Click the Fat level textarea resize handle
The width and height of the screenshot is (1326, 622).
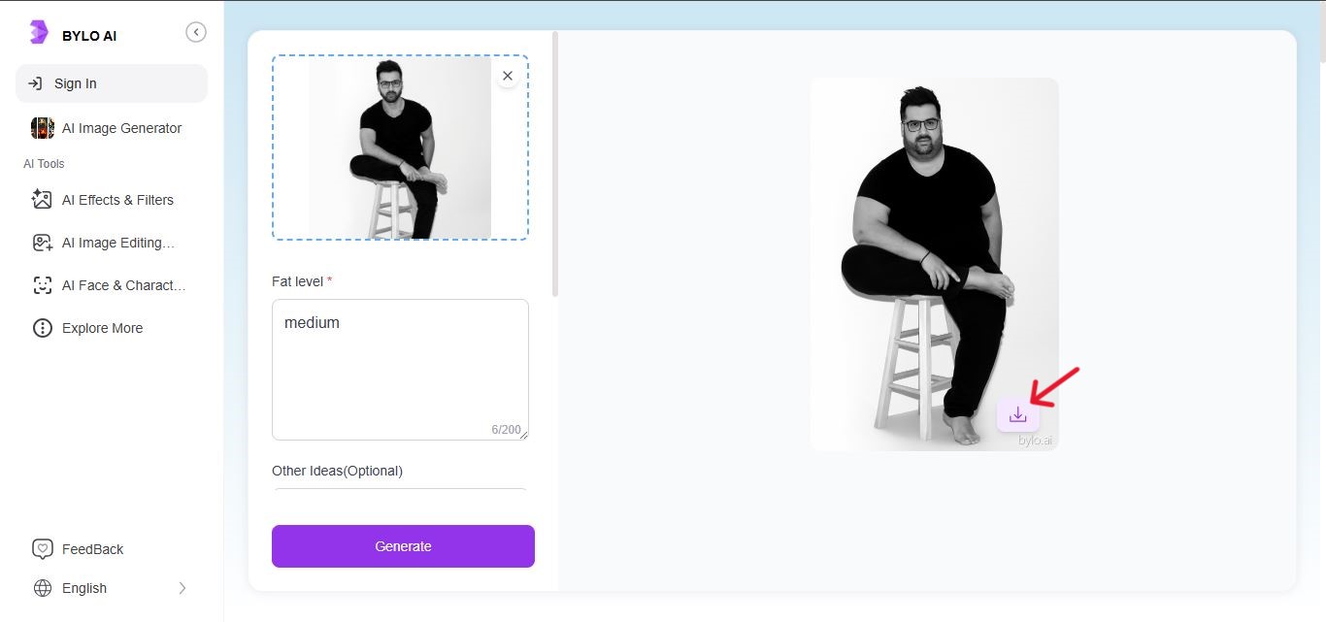pyautogui.click(x=523, y=437)
